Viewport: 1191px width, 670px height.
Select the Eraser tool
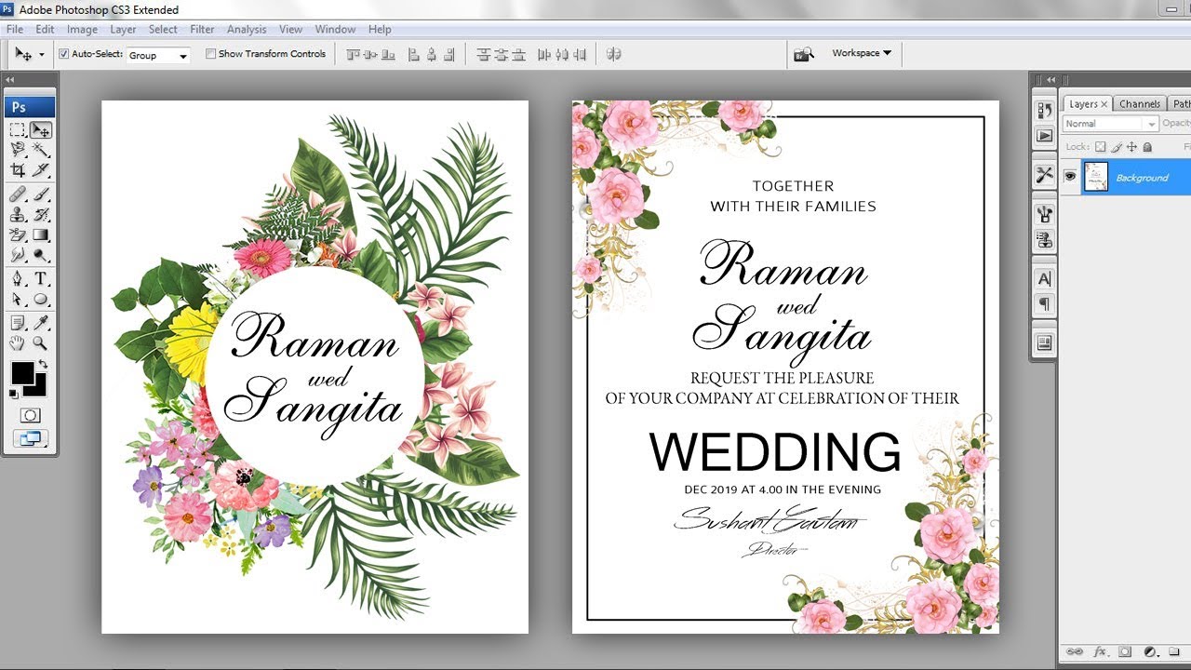[x=18, y=234]
